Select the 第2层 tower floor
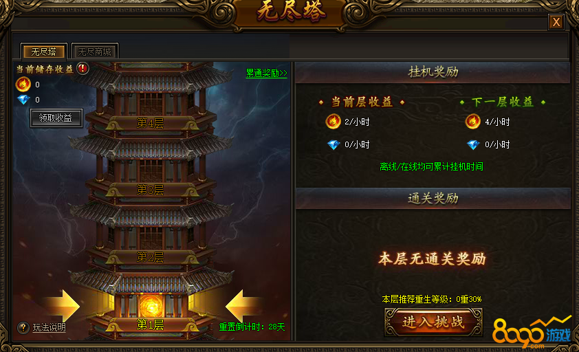The image size is (579, 352). click(151, 257)
